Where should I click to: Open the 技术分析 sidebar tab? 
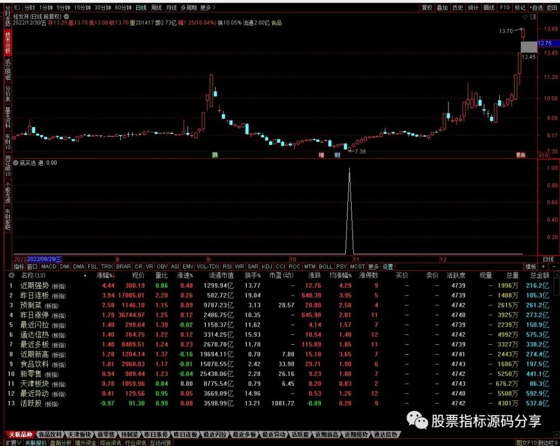[x=8, y=42]
